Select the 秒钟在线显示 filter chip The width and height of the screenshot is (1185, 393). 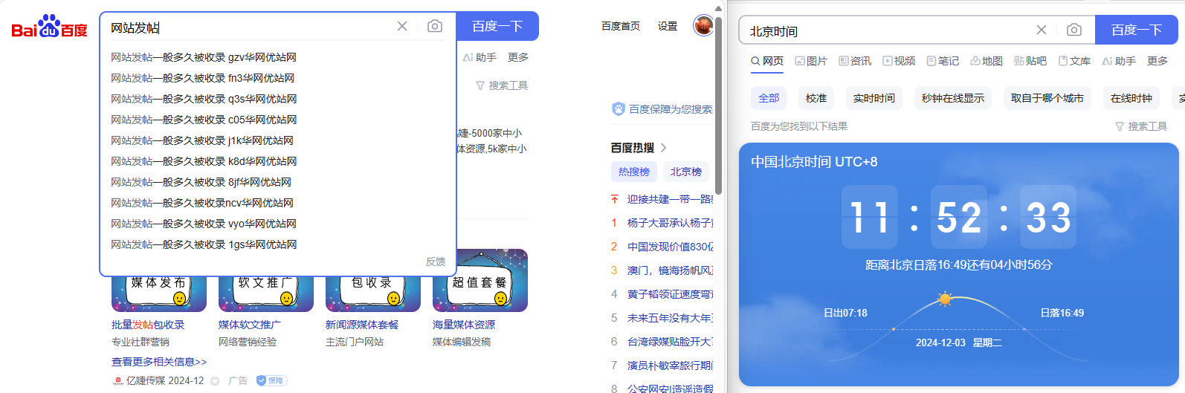click(x=952, y=98)
